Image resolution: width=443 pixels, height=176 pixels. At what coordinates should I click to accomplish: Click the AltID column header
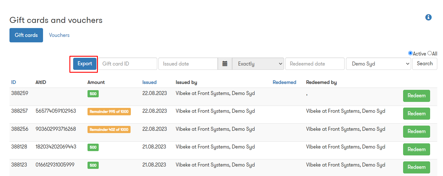(x=41, y=82)
